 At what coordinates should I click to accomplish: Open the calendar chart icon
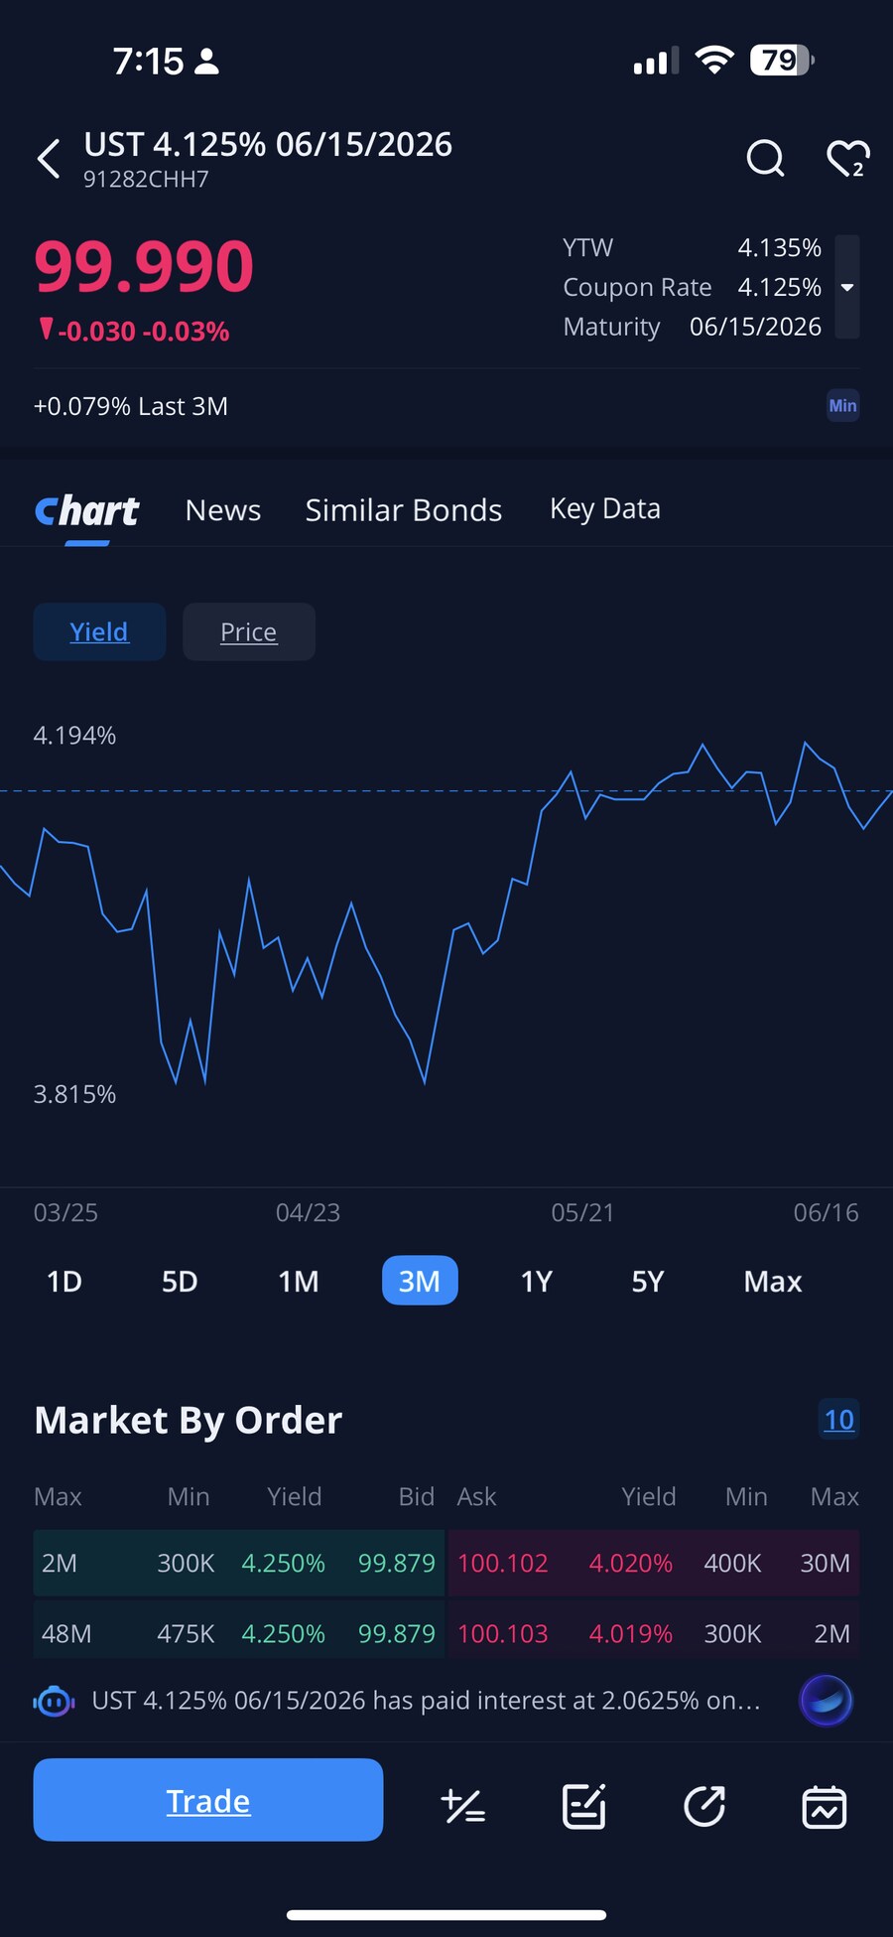[x=824, y=1806]
